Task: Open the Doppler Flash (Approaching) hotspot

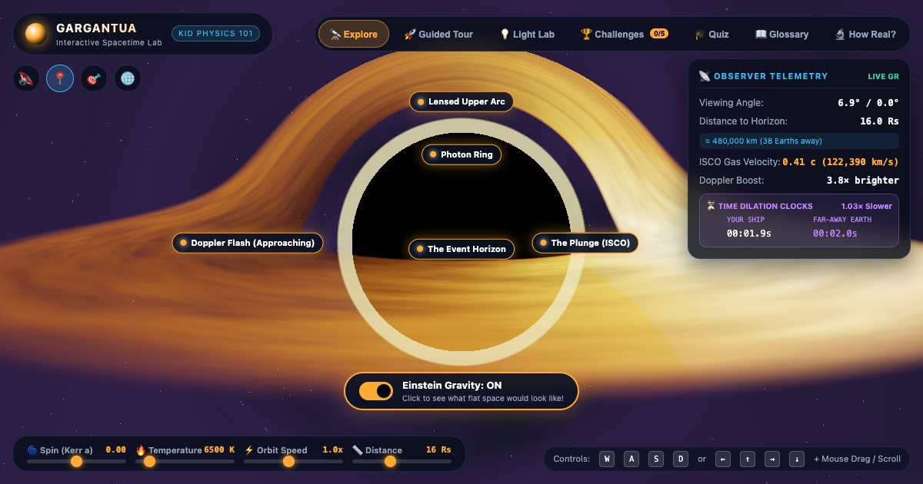Action: click(247, 243)
